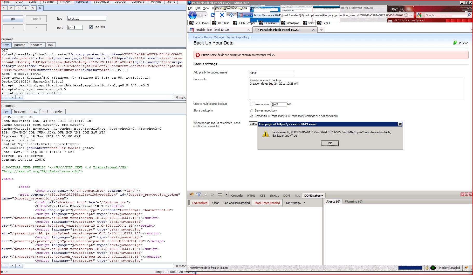This screenshot has width=473, height=275.
Task: Open the URL bar history dropdown
Action: 411,15
